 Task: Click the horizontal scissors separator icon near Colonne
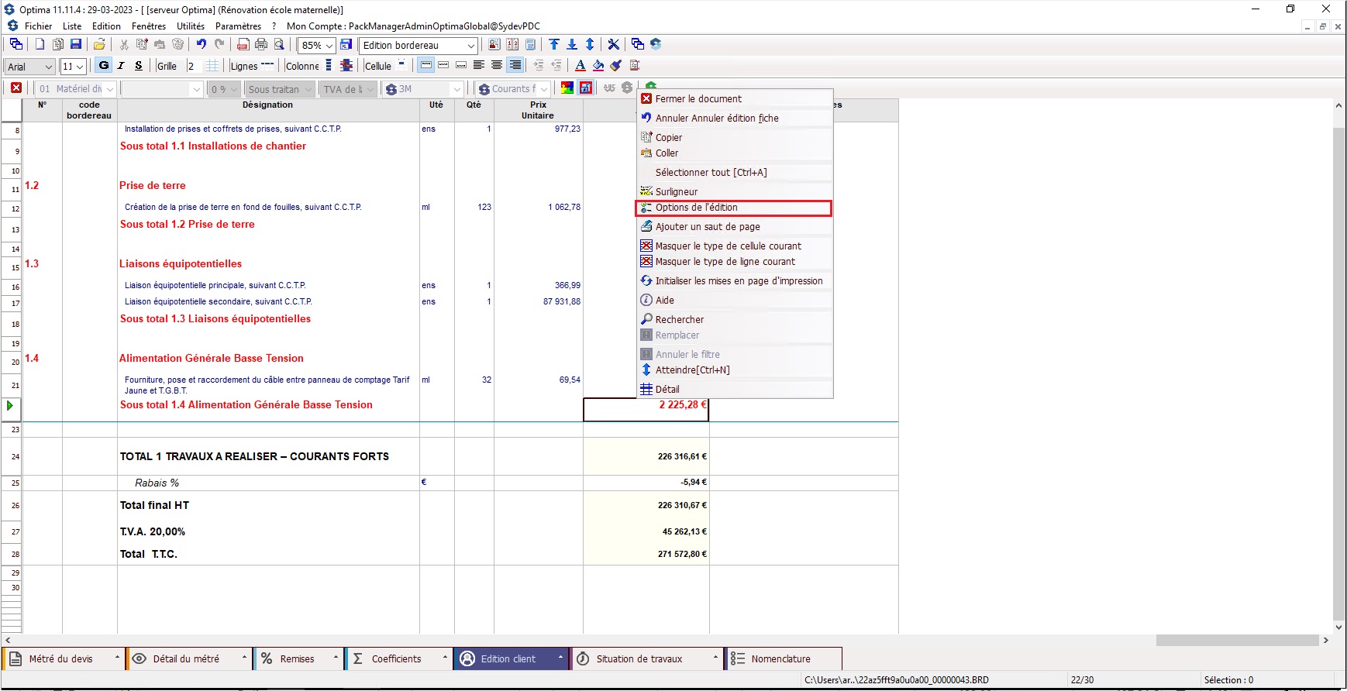point(346,66)
